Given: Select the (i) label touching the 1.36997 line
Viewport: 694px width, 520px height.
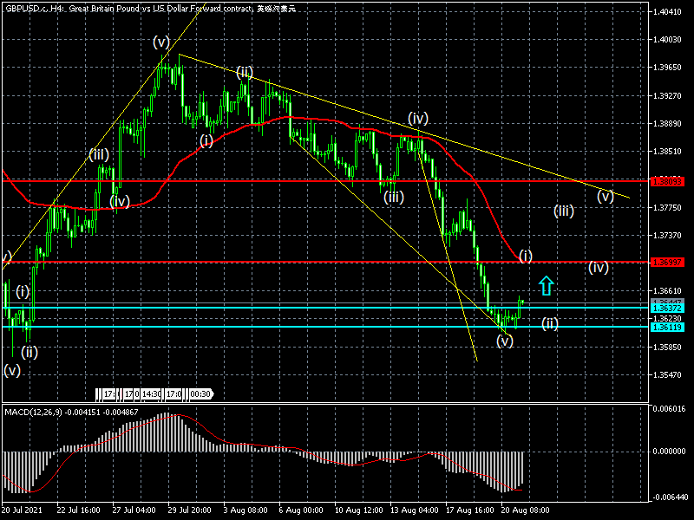Looking at the screenshot, I should [x=526, y=256].
